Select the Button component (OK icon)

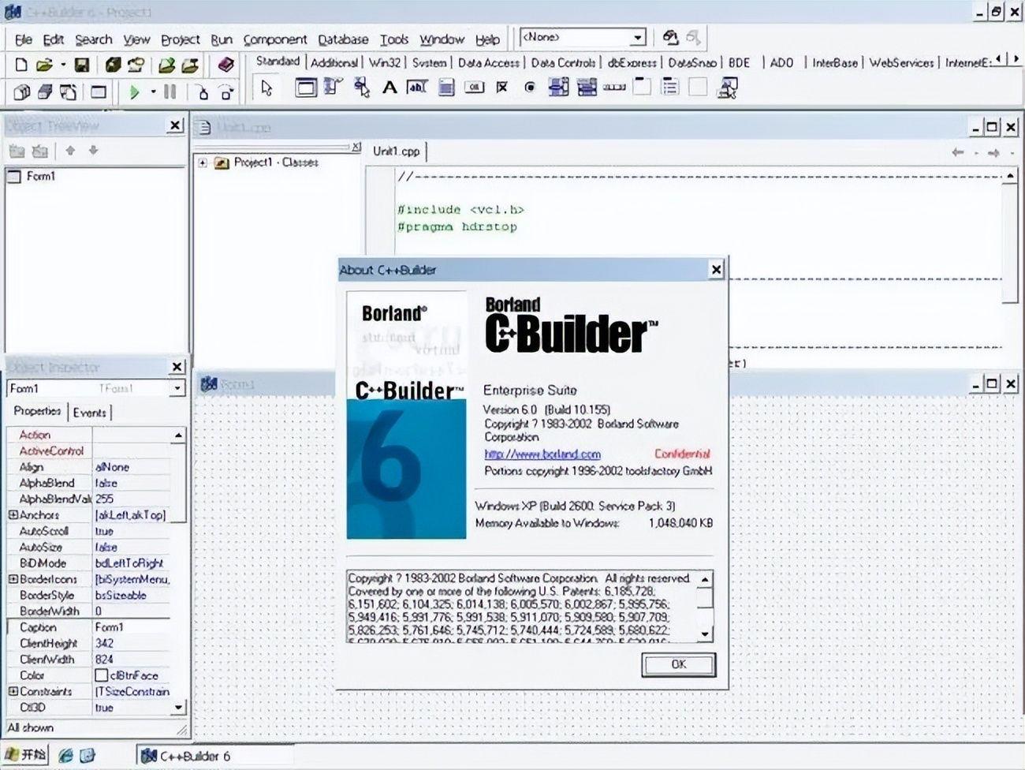tap(474, 88)
